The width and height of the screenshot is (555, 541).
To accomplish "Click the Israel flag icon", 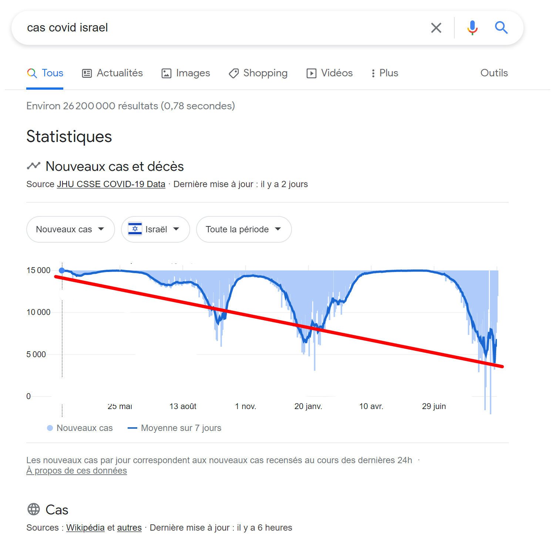I will [x=135, y=229].
